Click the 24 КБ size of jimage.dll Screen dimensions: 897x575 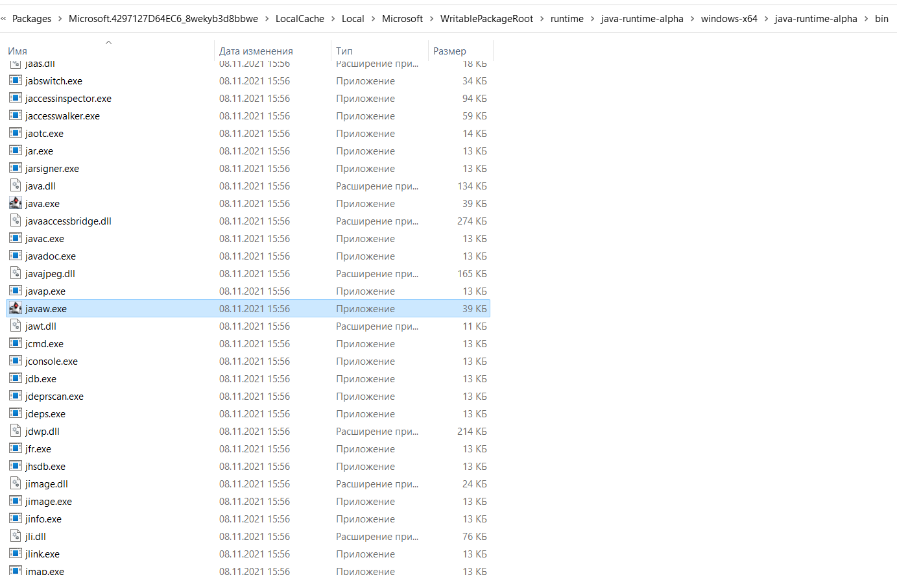pyautogui.click(x=475, y=483)
